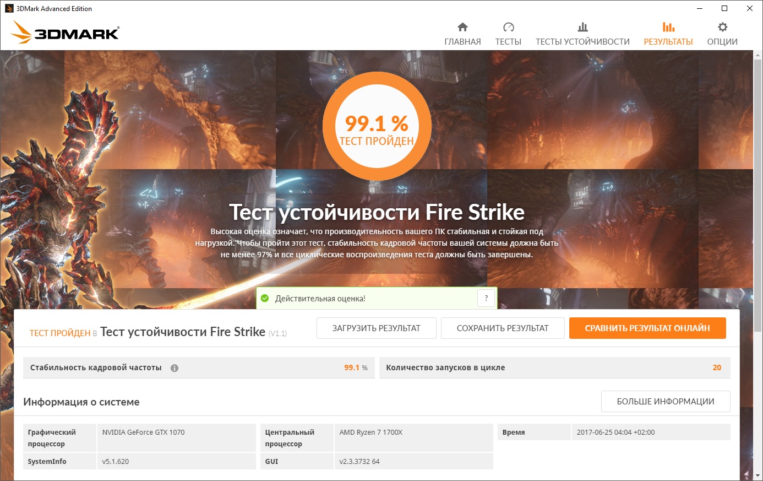This screenshot has height=481, width=763.
Task: Select the РЕЗУЛЬТАТЫ tab label
Action: [x=668, y=42]
